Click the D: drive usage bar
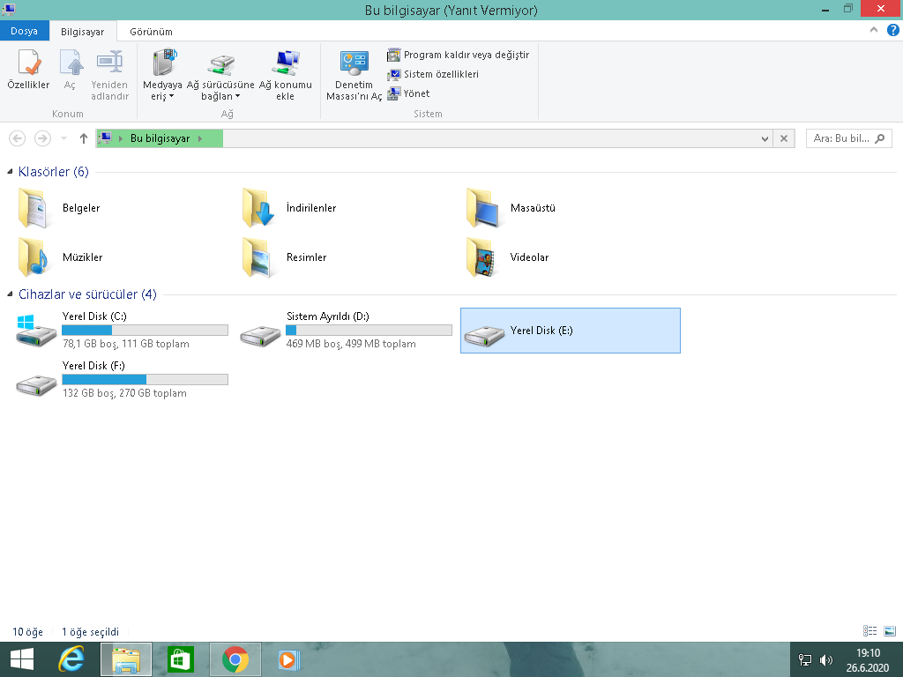The height and width of the screenshot is (677, 903). [369, 330]
